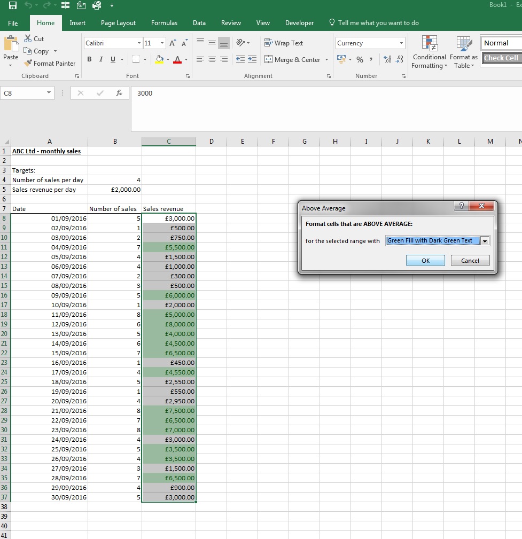Click the paperclip email attachment icon

(81, 5)
